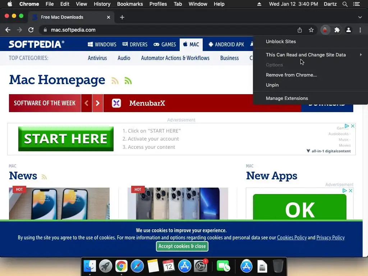Image resolution: width=368 pixels, height=276 pixels.
Task: Switch to the WINDOWS section tab
Action: [x=102, y=44]
